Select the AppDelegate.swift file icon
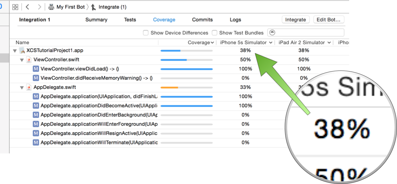397x184 pixels. pos(29,87)
